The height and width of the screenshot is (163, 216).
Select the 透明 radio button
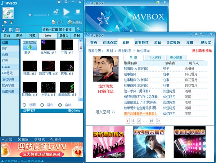point(24,105)
